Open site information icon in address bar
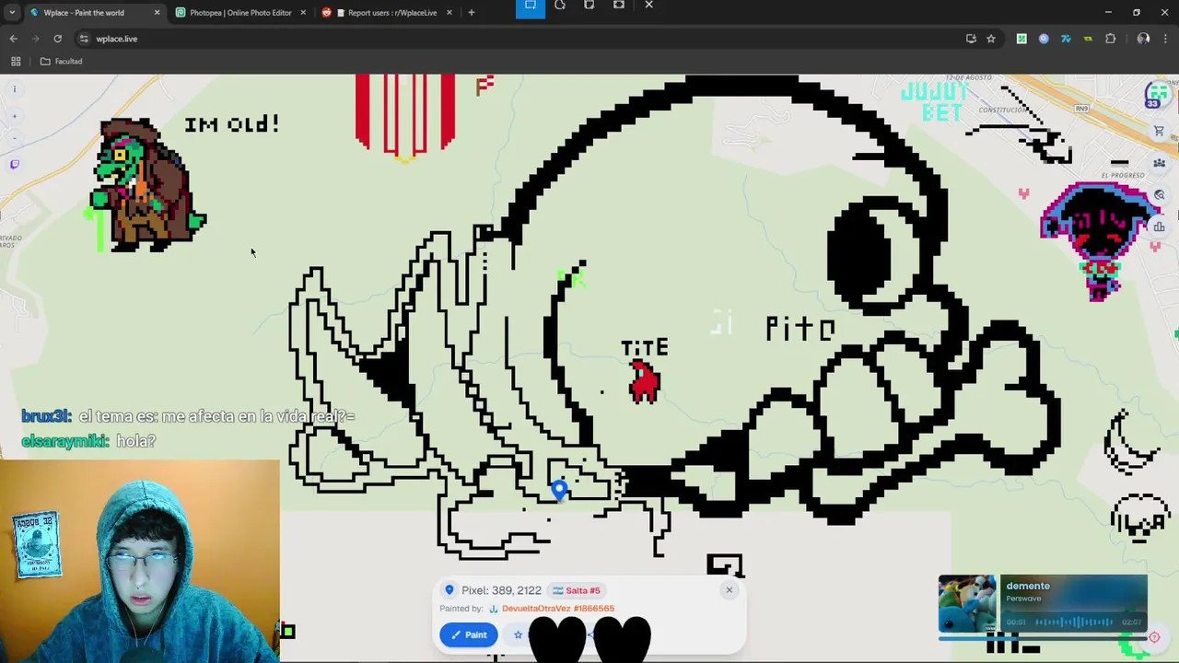The width and height of the screenshot is (1179, 663). point(84,39)
